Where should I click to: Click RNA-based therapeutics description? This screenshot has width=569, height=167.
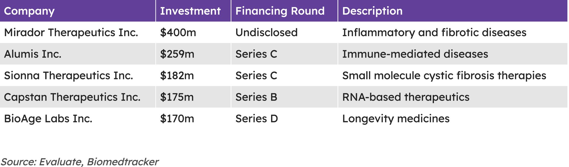pyautogui.click(x=406, y=97)
